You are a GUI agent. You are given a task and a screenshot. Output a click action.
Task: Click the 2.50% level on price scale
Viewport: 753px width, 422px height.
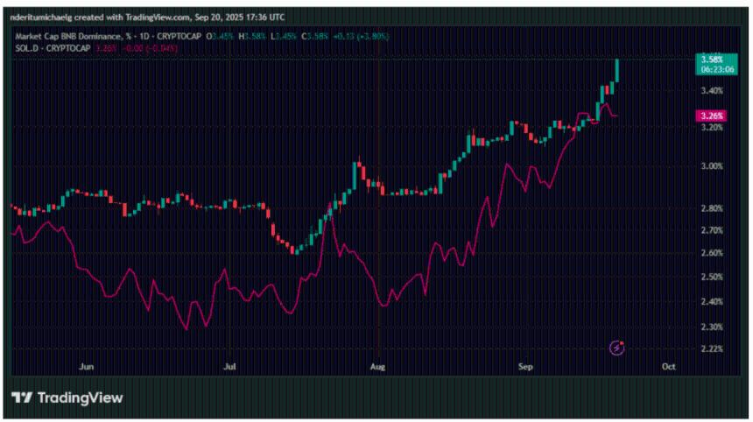point(711,278)
